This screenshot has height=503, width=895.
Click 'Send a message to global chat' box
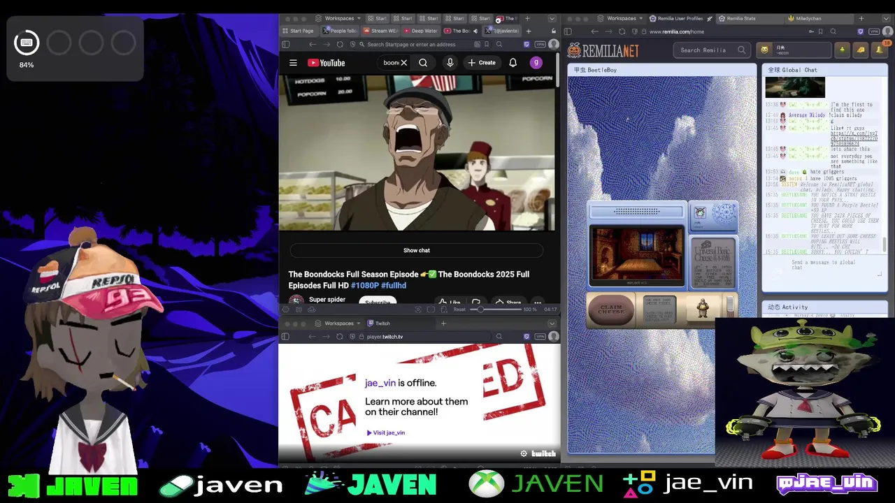[825, 265]
